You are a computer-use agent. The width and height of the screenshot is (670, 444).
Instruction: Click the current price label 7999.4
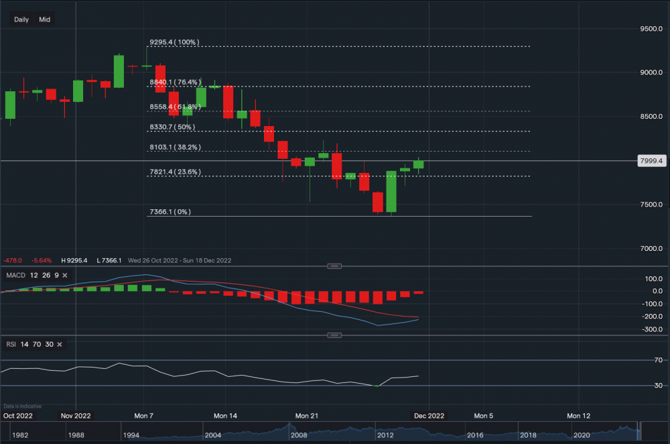tap(651, 161)
